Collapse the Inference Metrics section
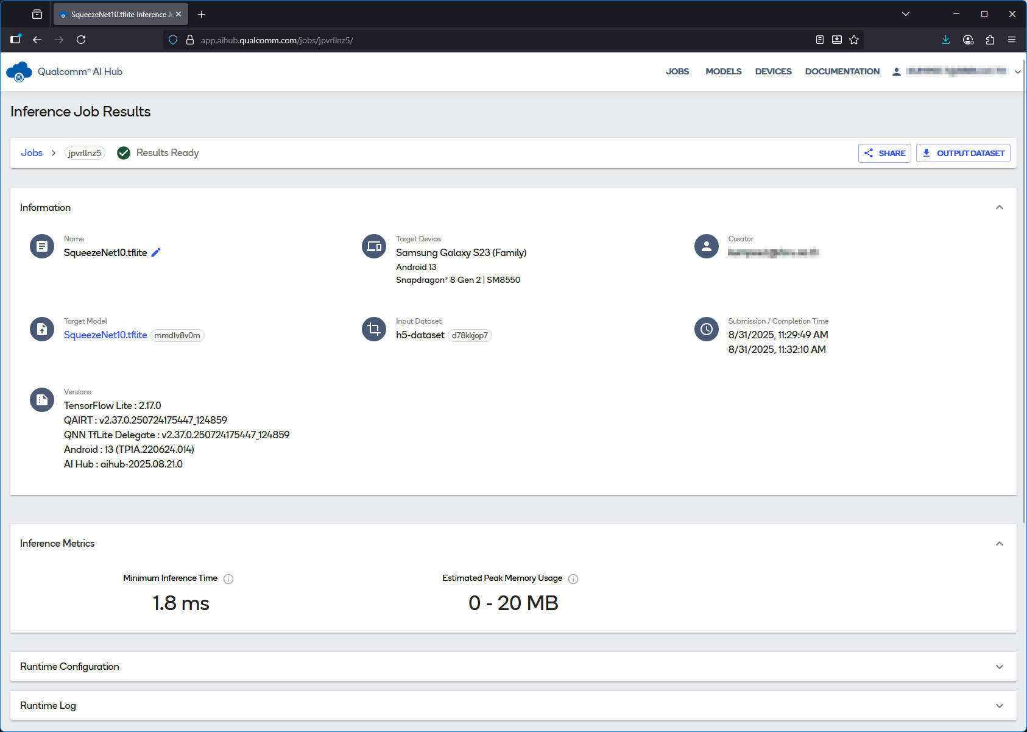1027x732 pixels. click(x=1000, y=544)
